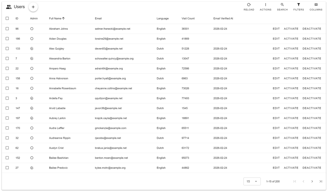The image size is (328, 192).
Task: Click email gmckenzie@example.com
Action: 111,128
